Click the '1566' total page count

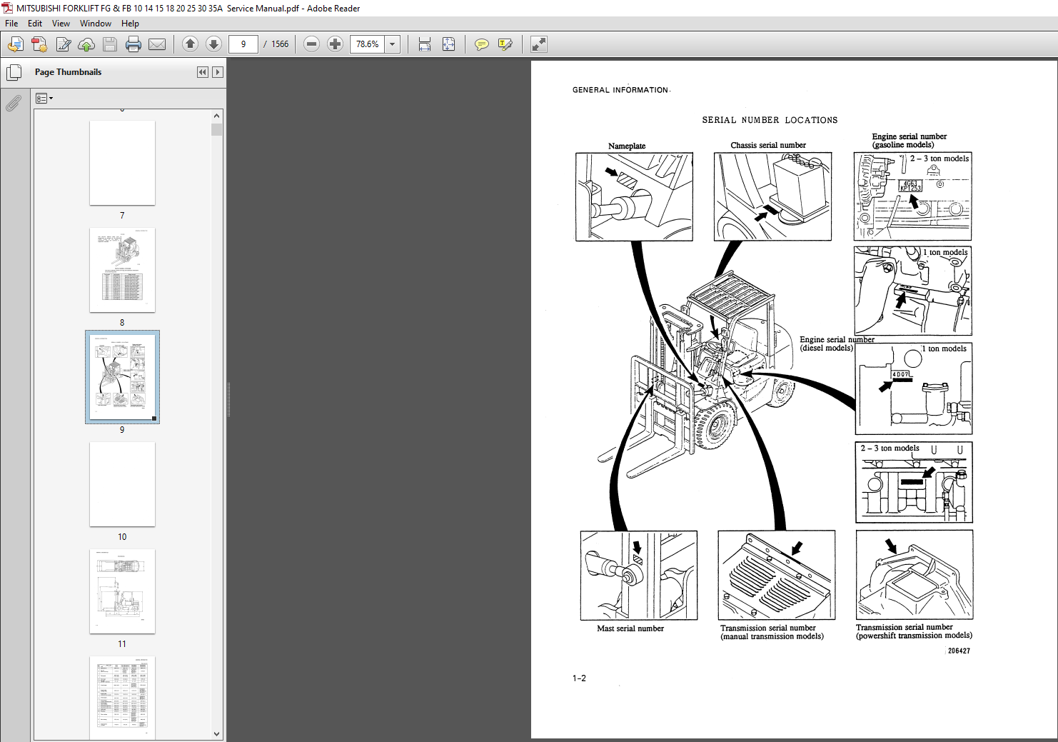280,44
